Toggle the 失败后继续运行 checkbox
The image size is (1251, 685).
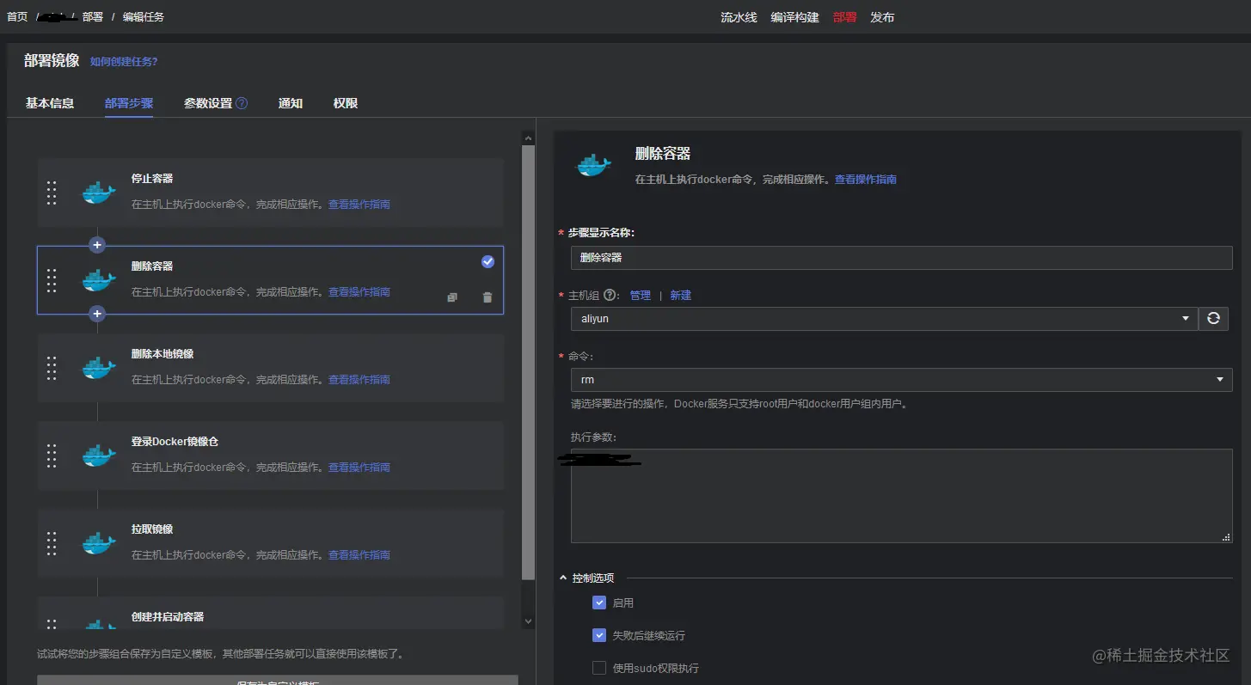tap(599, 636)
